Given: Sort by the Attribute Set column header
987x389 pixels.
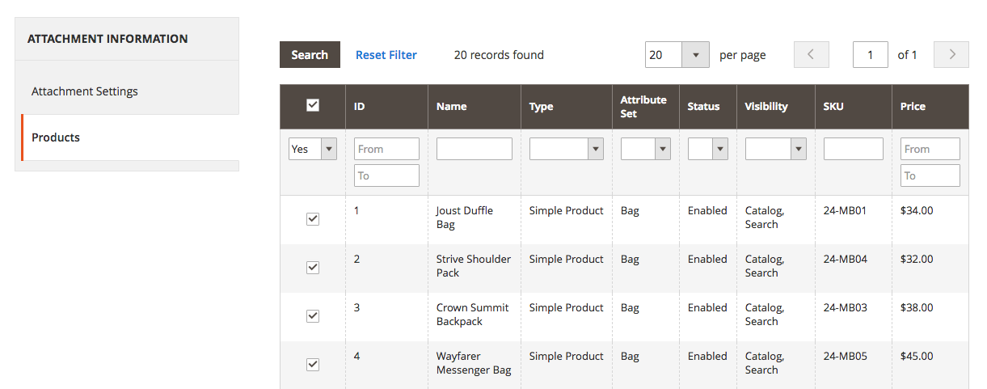Looking at the screenshot, I should click(646, 107).
